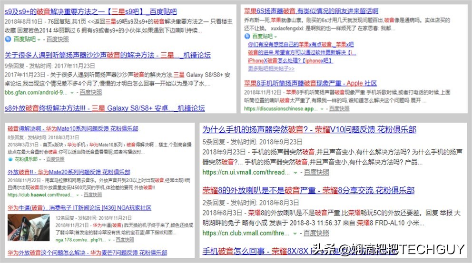Open s8外放破音终极解决方法!!! result title
This screenshot has height=263, width=472.
tap(105, 108)
